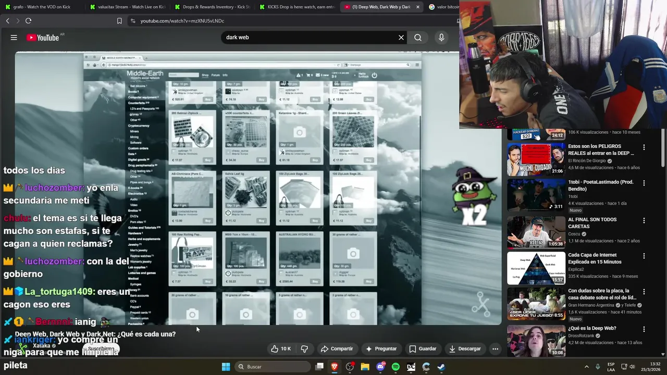Click the Compartir share button

coord(337,349)
